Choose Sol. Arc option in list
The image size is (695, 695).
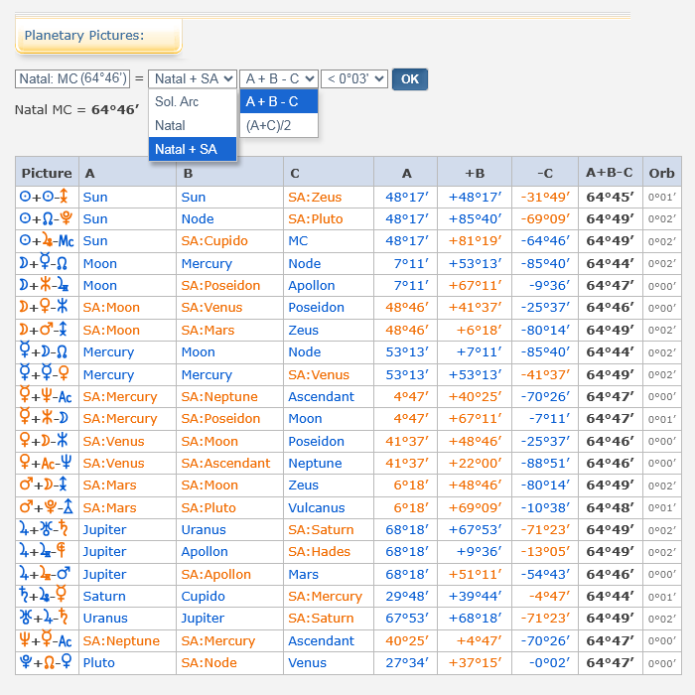(193, 101)
